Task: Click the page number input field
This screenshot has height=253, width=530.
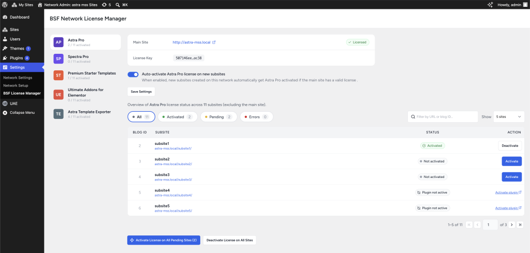Action: tap(490, 225)
